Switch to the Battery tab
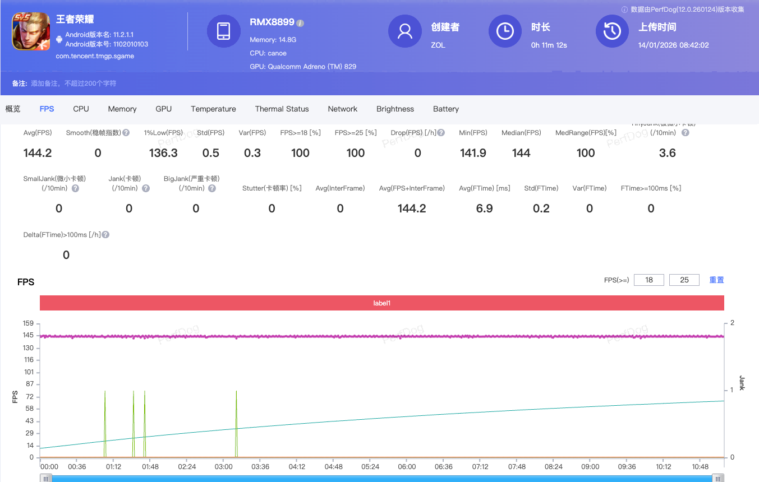The height and width of the screenshot is (482, 759). tap(445, 109)
